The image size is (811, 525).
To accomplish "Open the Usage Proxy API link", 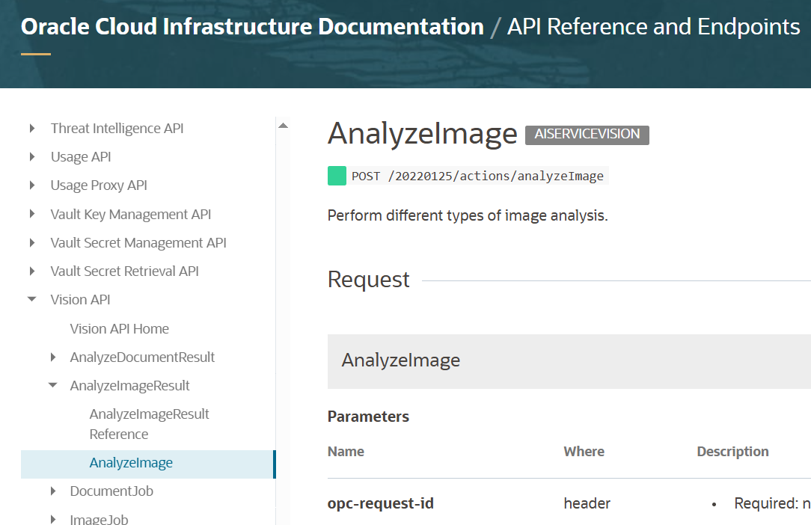I will (x=99, y=185).
